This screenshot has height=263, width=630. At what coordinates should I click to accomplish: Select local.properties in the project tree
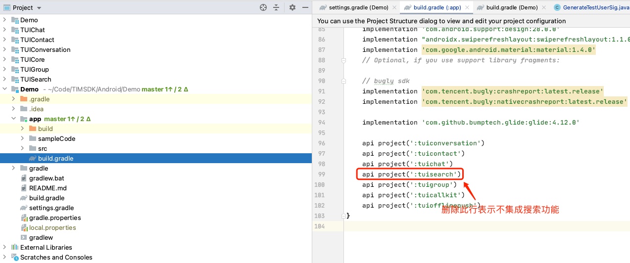coord(52,228)
